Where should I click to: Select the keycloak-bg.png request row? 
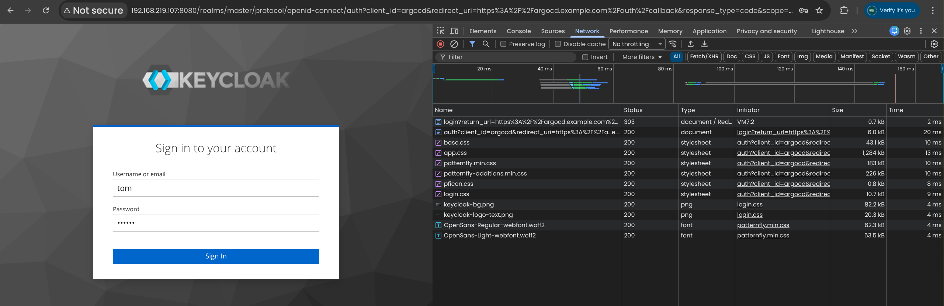coord(688,204)
